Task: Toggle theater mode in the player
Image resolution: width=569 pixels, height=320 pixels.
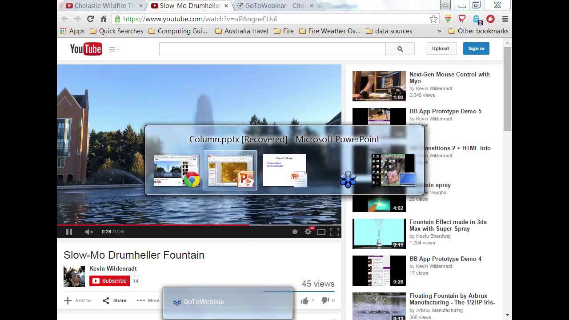Action: (x=321, y=232)
